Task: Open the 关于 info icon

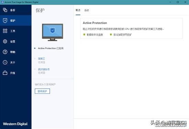Action: (x=5, y=62)
